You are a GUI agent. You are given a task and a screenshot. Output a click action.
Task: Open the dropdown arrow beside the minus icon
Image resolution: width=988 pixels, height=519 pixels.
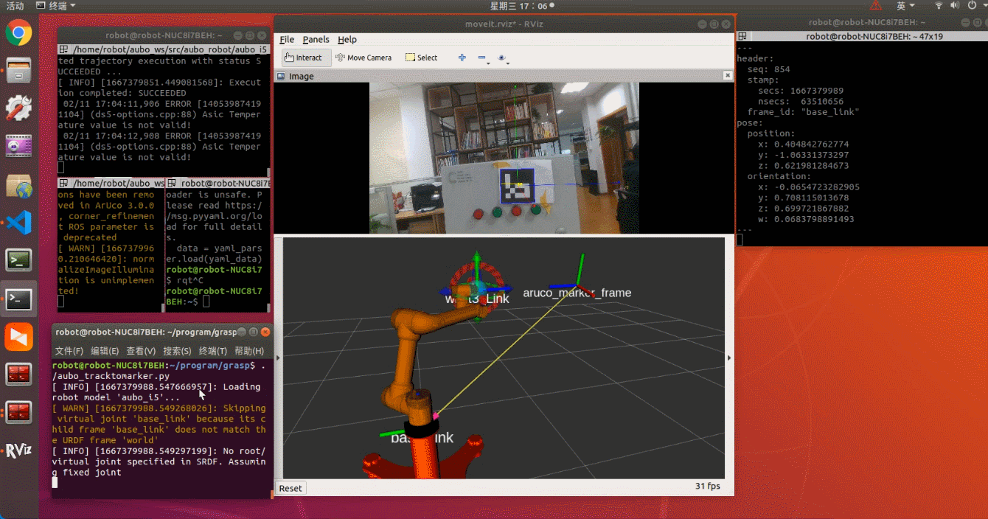pyautogui.click(x=489, y=63)
